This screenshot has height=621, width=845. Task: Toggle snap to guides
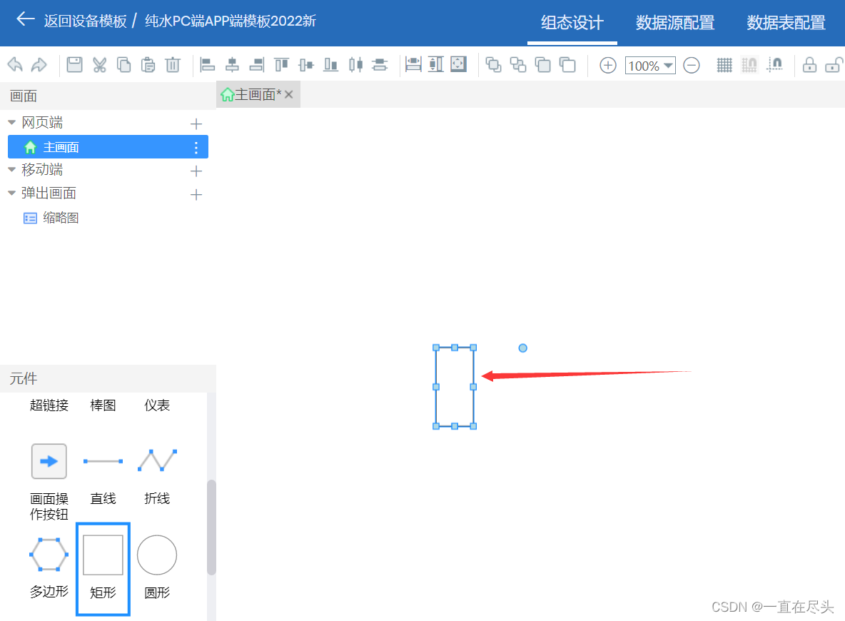[777, 64]
